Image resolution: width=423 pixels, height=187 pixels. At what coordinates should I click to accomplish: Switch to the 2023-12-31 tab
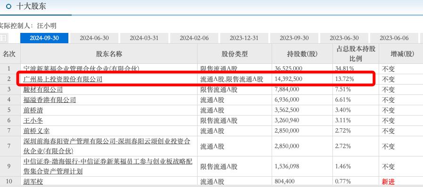pyautogui.click(x=244, y=38)
